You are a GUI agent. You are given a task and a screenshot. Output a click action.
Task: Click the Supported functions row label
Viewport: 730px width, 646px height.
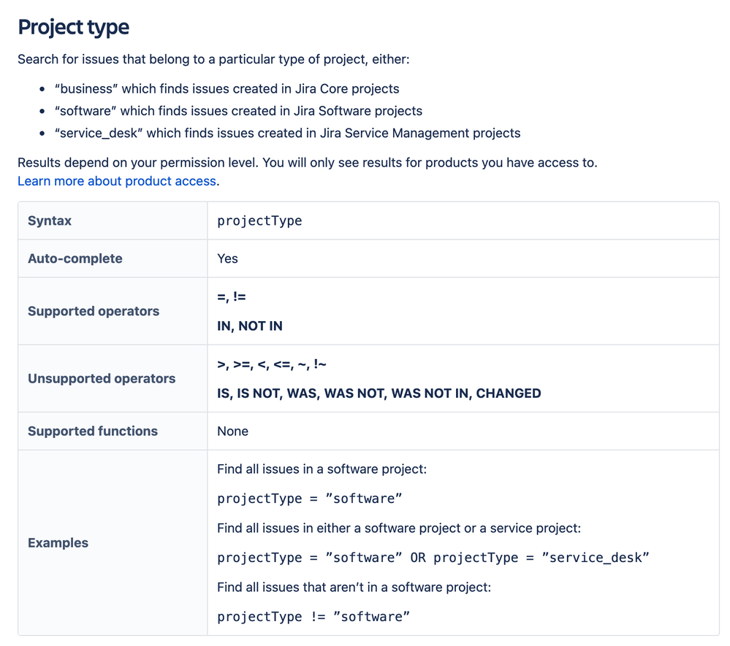(93, 431)
